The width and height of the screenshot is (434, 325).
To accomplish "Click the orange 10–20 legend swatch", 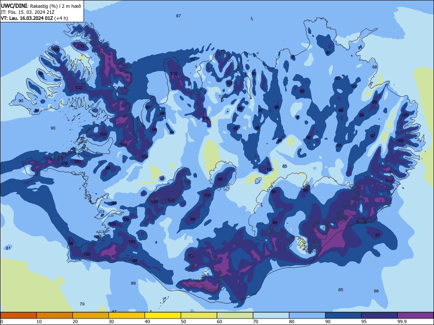I will (55, 315).
